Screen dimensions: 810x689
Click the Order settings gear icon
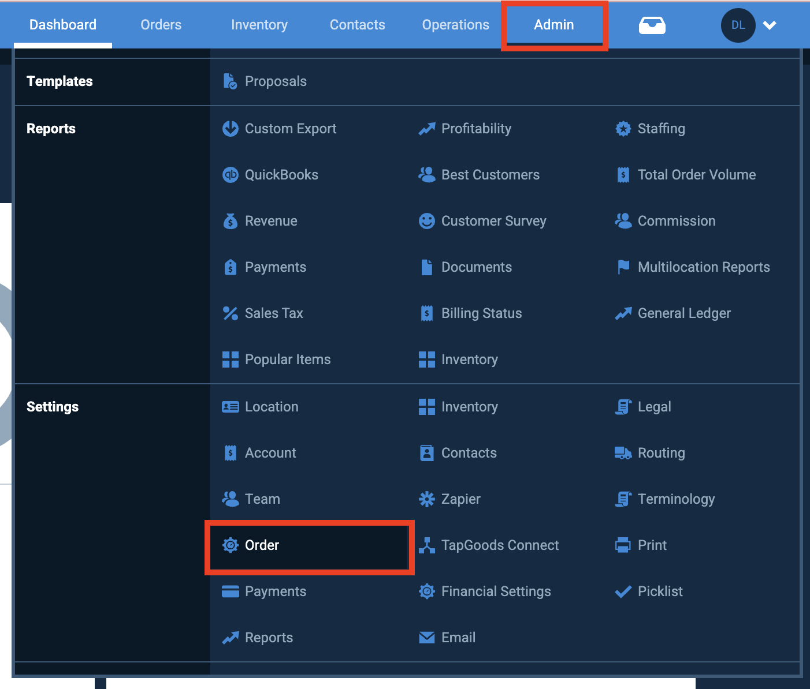tap(231, 545)
